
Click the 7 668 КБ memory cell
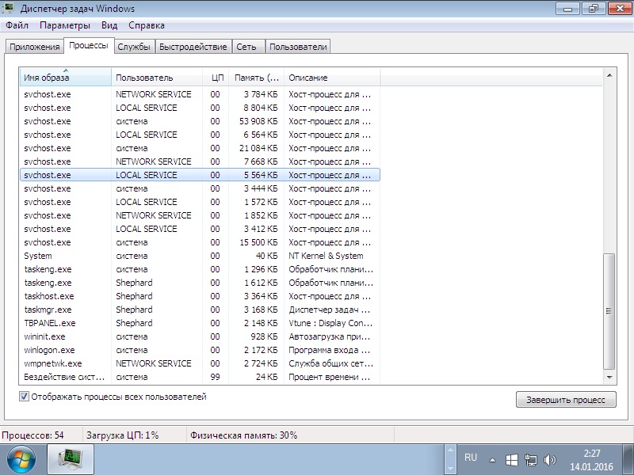click(x=261, y=161)
